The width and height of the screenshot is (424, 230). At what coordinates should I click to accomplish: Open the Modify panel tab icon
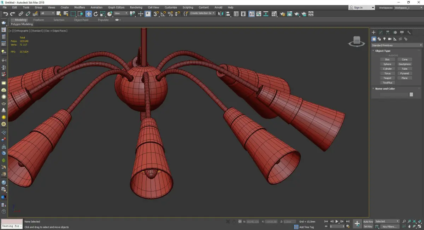381,33
